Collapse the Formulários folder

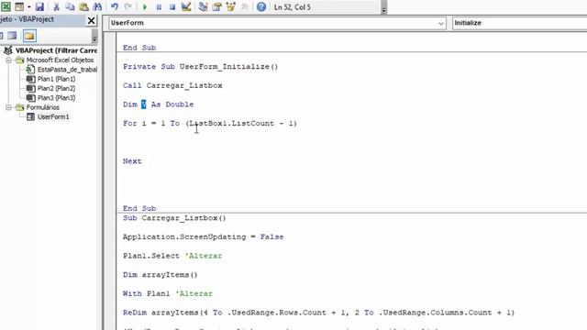pyautogui.click(x=8, y=107)
